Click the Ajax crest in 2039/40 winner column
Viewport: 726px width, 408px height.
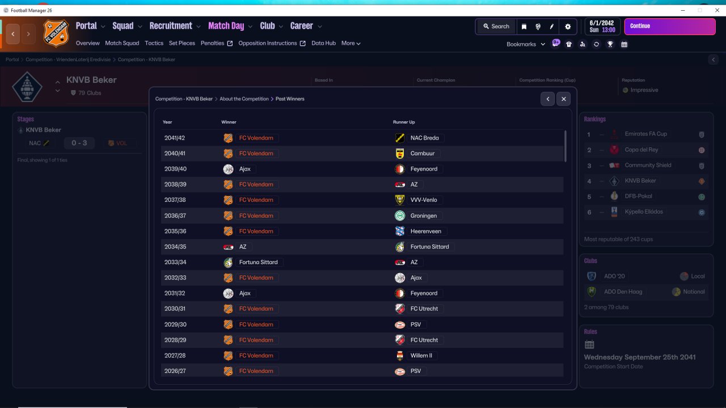[x=228, y=169]
